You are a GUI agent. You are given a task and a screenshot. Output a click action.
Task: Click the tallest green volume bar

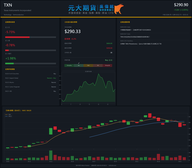[51, 155]
